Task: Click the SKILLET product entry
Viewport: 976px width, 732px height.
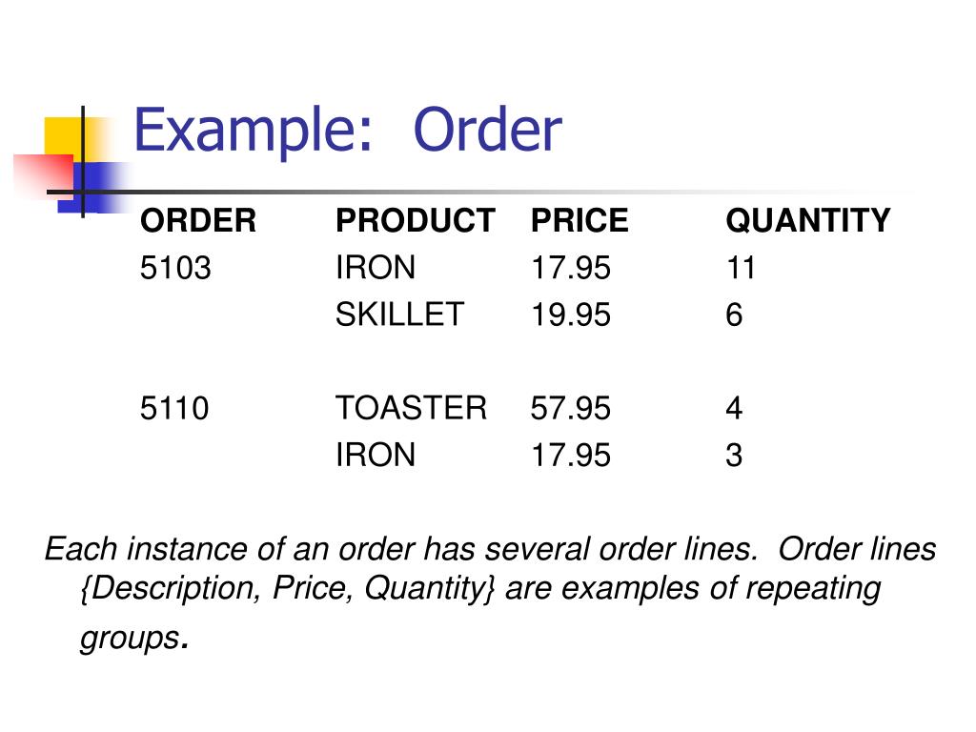Action: tap(399, 315)
